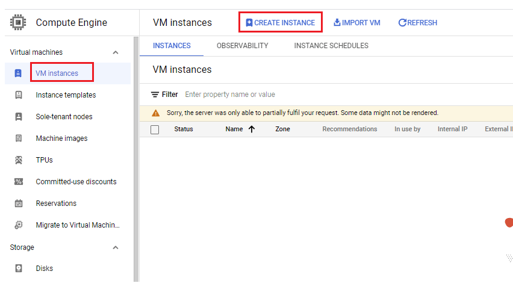
Task: Open the Instance Schedules tab
Action: [331, 46]
